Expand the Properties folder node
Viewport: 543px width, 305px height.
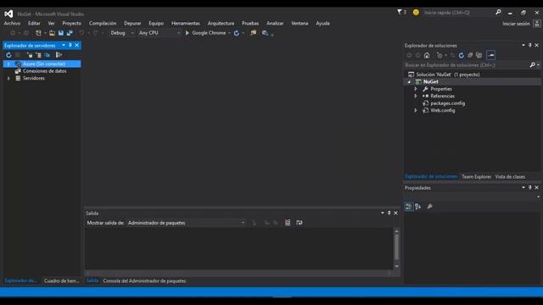416,89
